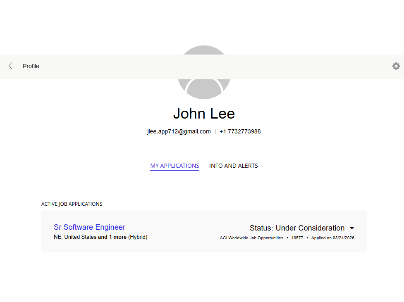Click the email jlee.app712@gmail.com
Screen dimensions: 404x302
(x=179, y=132)
